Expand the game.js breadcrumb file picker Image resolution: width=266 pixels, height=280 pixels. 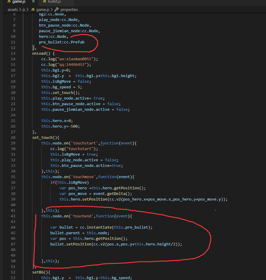43,9
